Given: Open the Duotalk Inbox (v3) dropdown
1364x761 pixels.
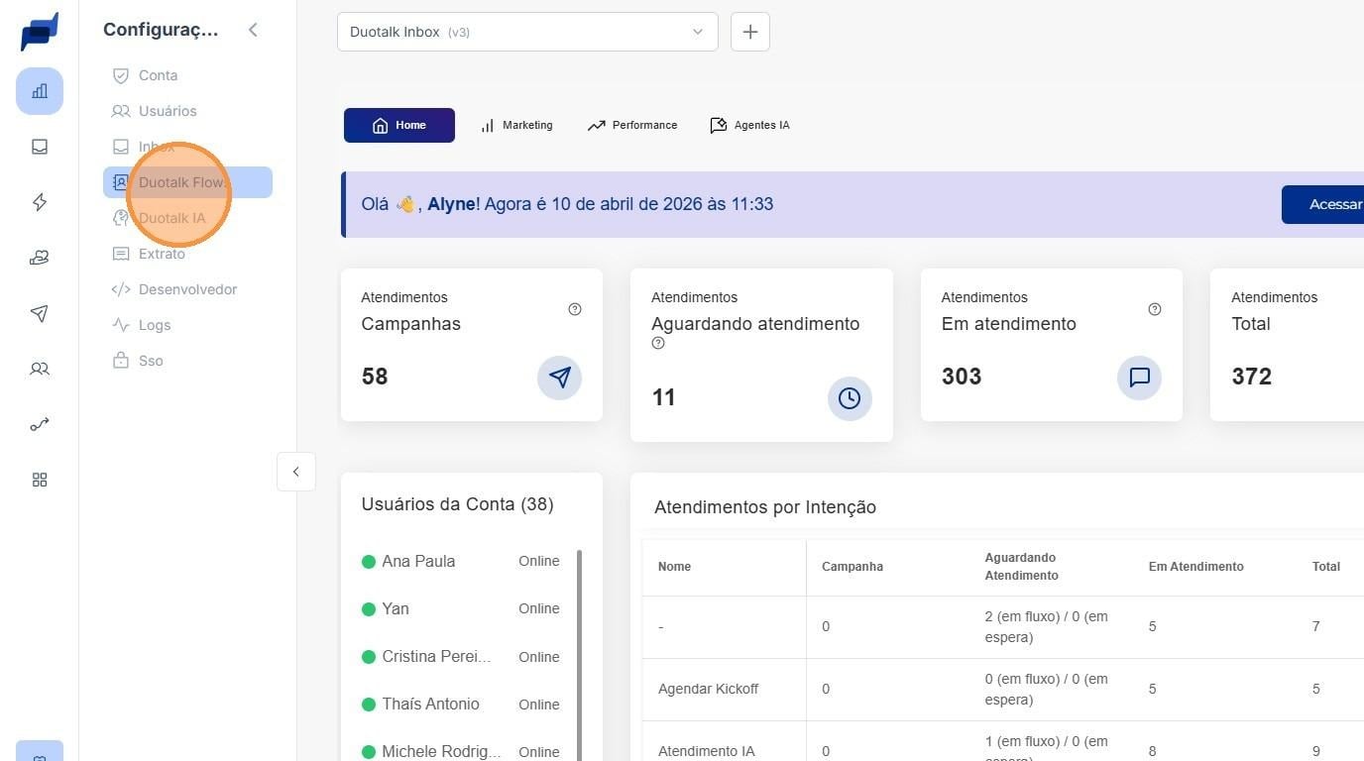Looking at the screenshot, I should pos(527,32).
